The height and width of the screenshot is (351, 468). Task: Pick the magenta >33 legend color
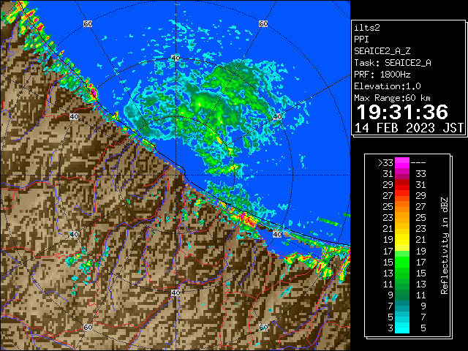[402, 163]
